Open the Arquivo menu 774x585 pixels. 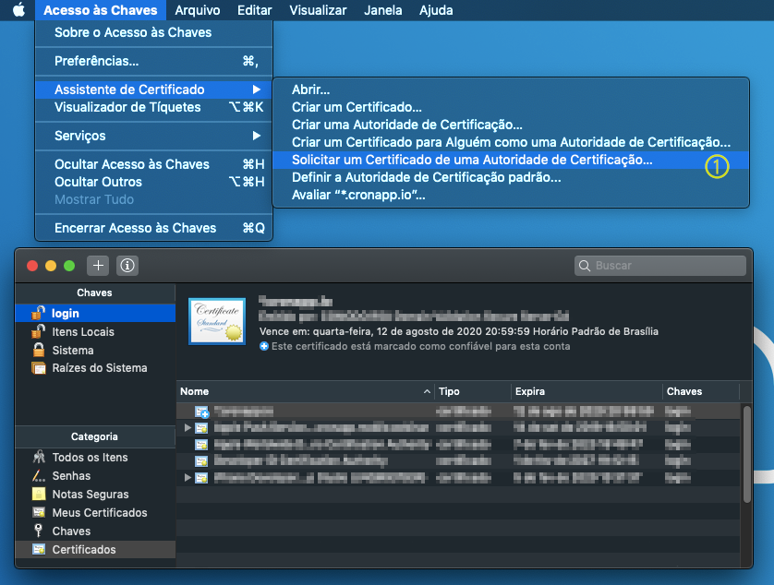[198, 10]
